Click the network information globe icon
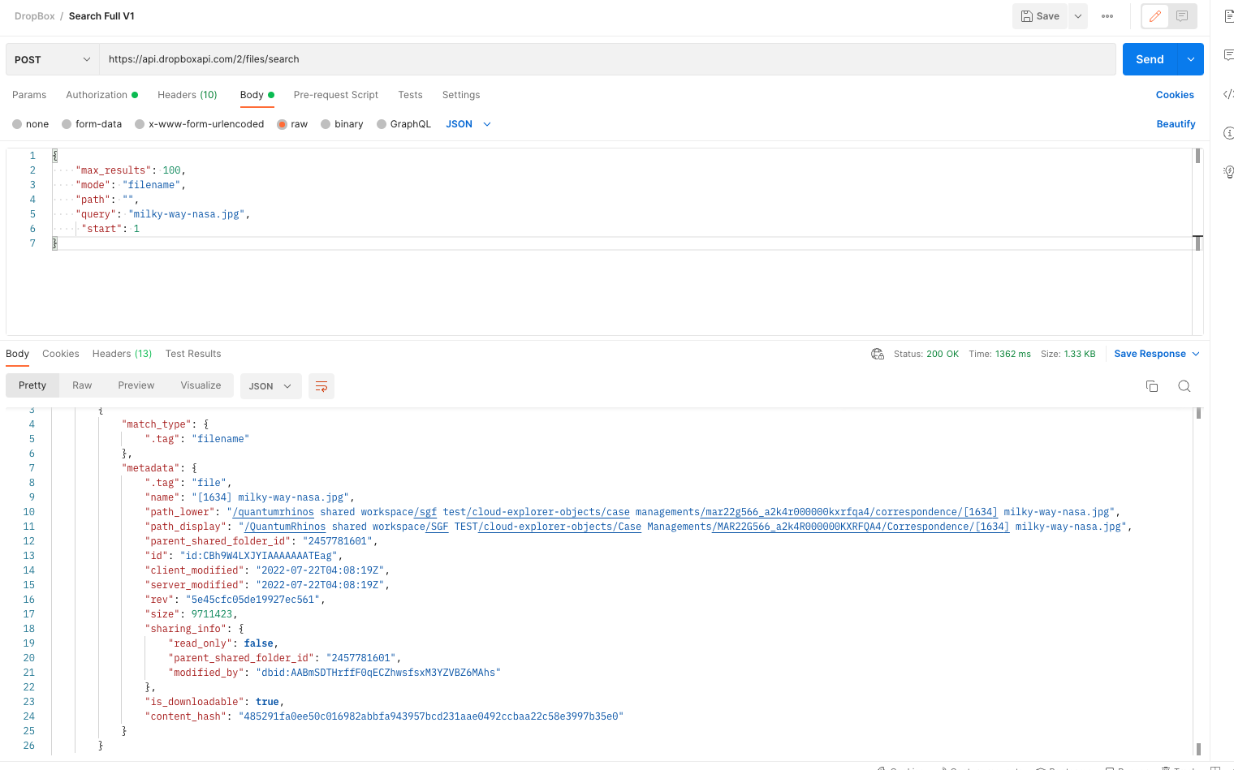The width and height of the screenshot is (1234, 770). [x=878, y=354]
